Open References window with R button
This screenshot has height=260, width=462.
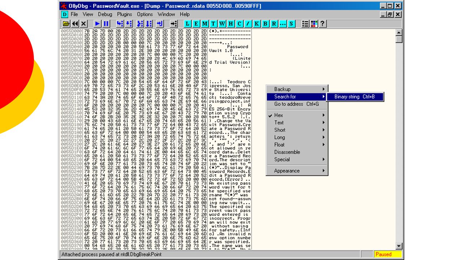tap(274, 24)
